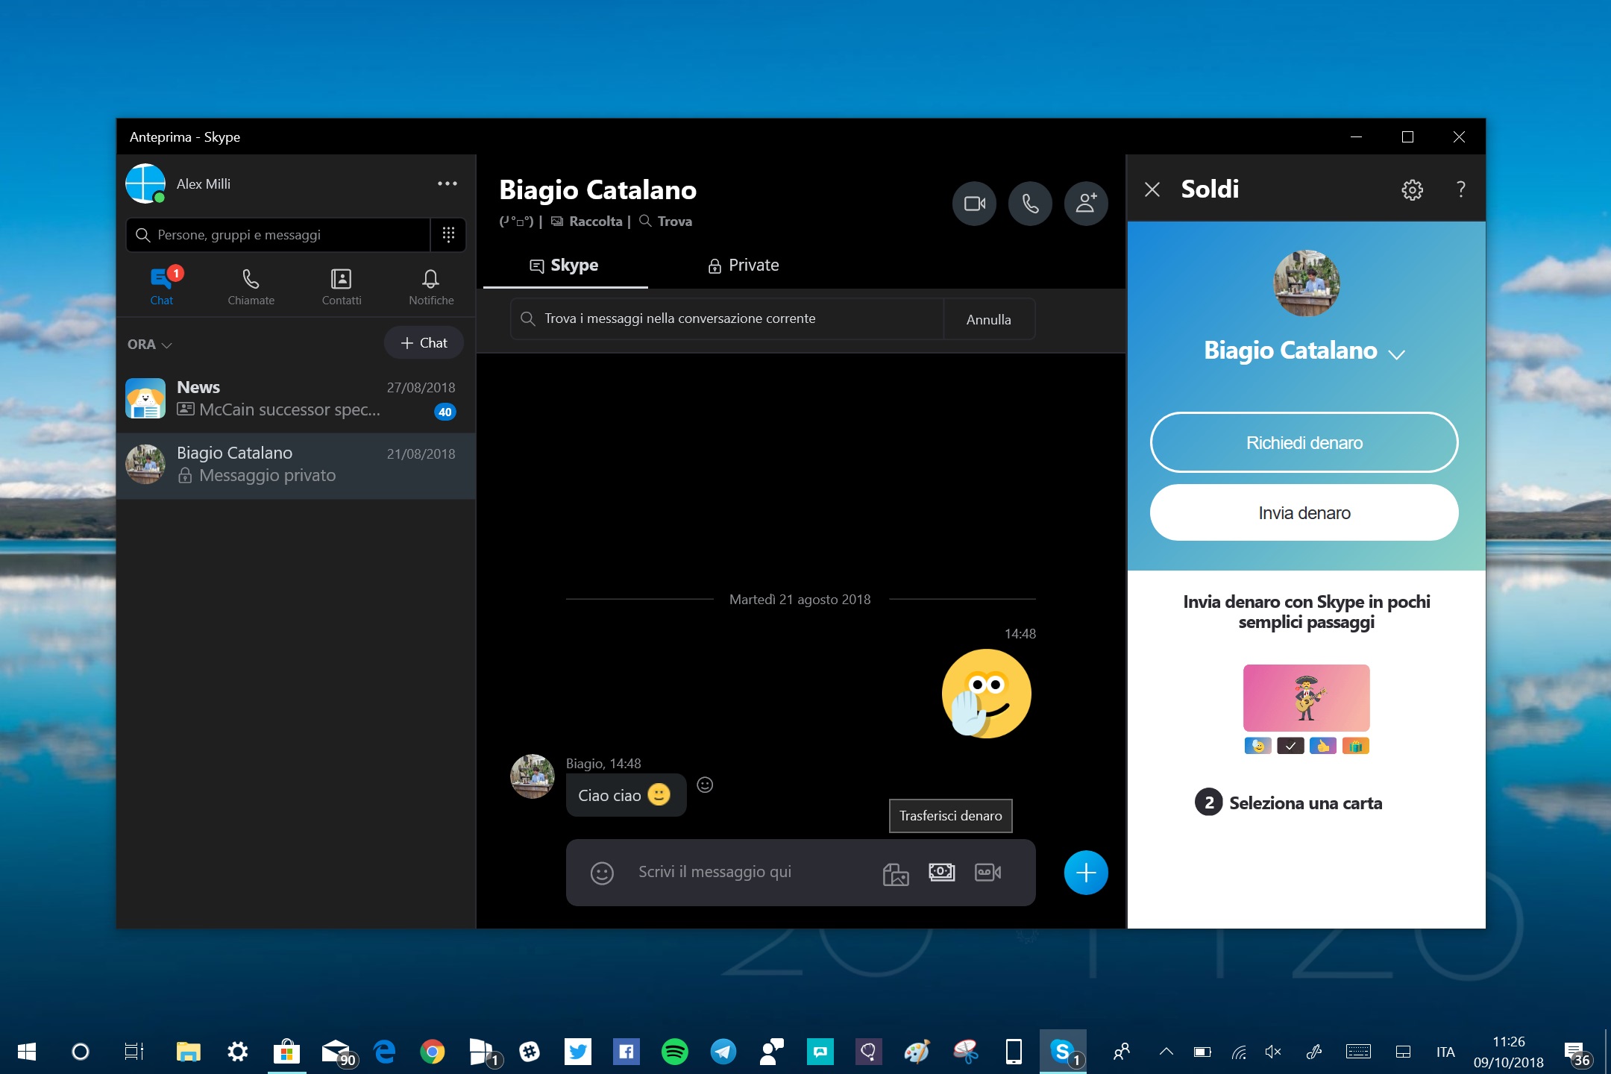Start a video call with Biagio Catalano
The image size is (1611, 1074).
974,204
